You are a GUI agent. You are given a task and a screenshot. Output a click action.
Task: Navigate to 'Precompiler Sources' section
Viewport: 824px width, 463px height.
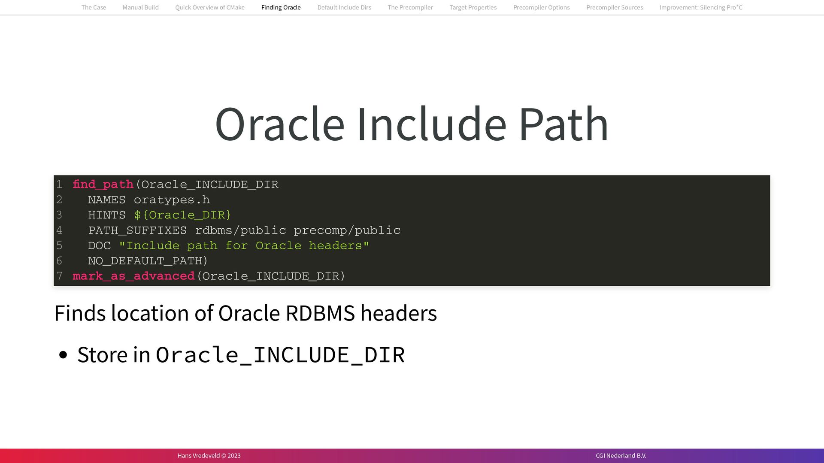pyautogui.click(x=615, y=7)
